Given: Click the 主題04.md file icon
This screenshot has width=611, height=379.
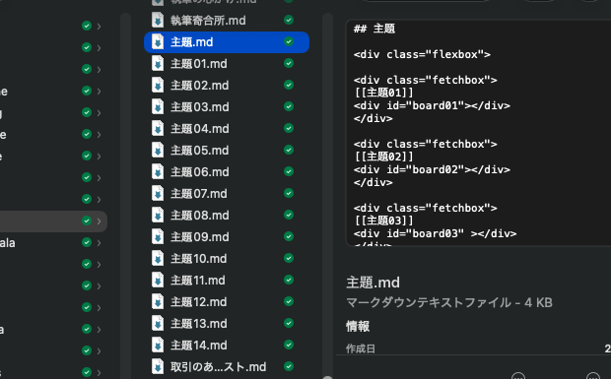Looking at the screenshot, I should (158, 129).
